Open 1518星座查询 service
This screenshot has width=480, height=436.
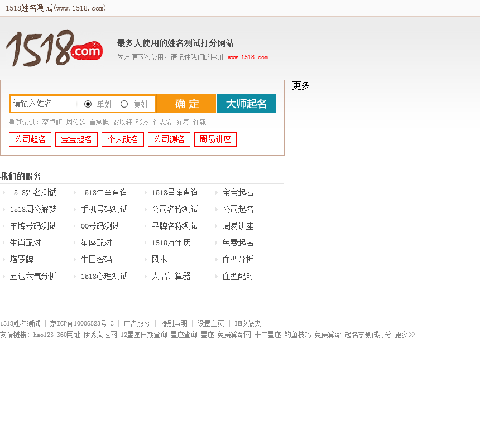pos(175,192)
